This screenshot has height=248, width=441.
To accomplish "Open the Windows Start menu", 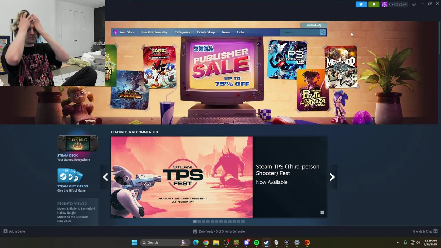I will 134,242.
